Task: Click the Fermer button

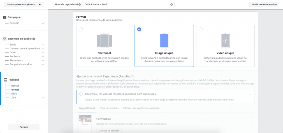Action: (24, 127)
